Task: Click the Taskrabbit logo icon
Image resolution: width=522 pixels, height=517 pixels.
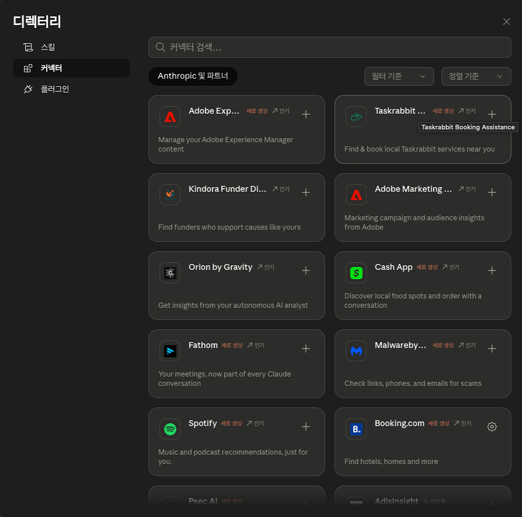Action: 356,117
